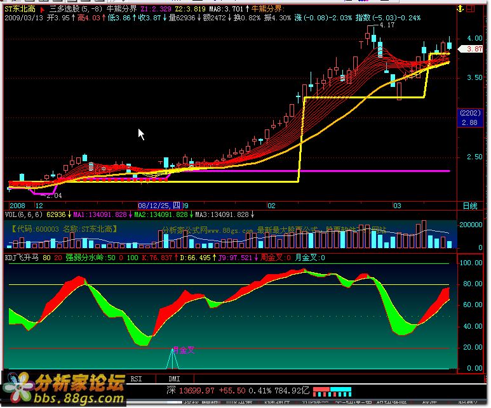The image size is (491, 408).
Task: Click the 4.17 high price marker
Action: pos(386,25)
